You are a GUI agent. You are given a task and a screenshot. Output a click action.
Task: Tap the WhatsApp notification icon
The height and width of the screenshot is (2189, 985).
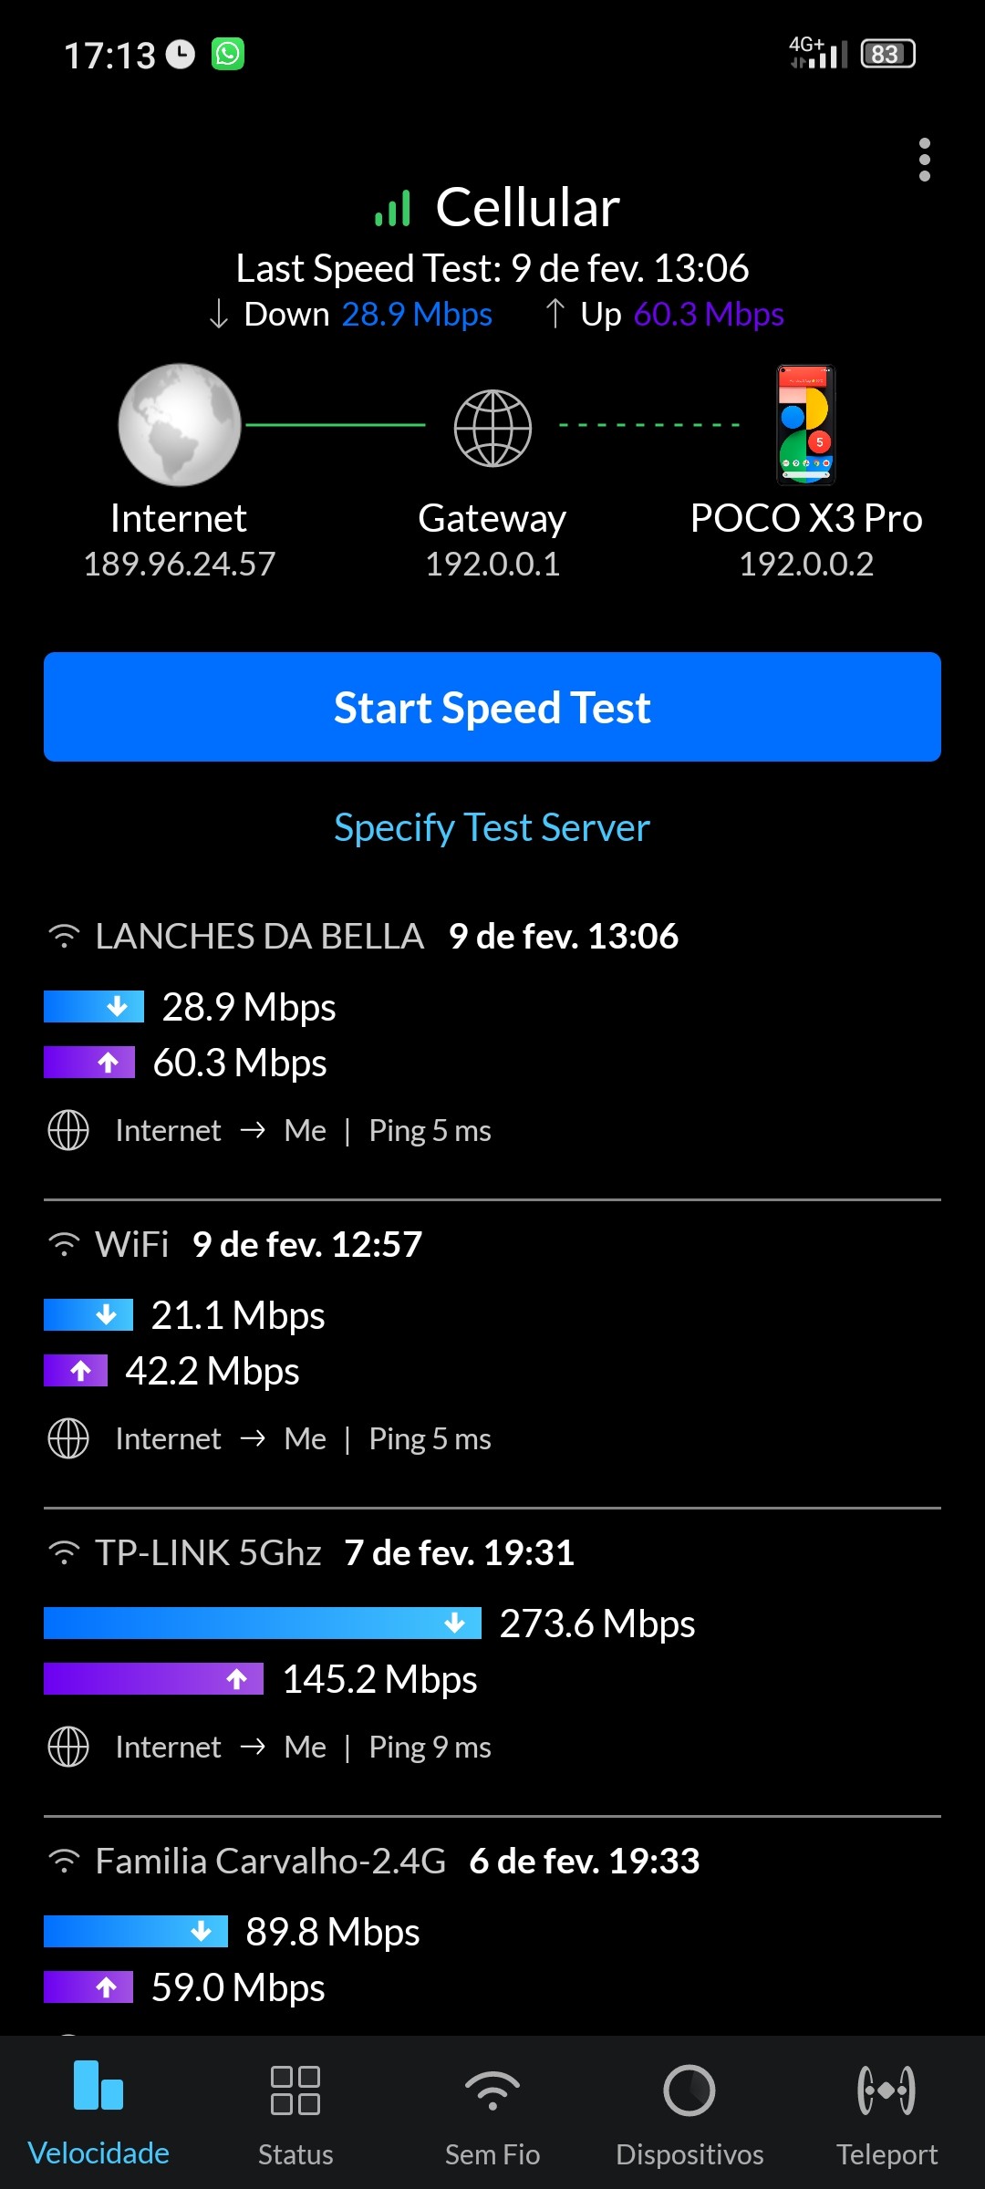click(x=228, y=55)
